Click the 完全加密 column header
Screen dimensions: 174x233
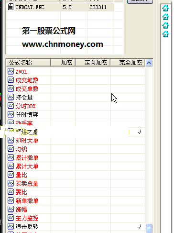pyautogui.click(x=128, y=63)
